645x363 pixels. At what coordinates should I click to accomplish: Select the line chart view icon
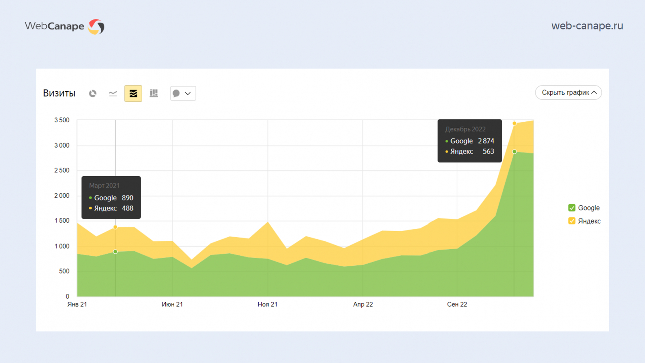[113, 94]
